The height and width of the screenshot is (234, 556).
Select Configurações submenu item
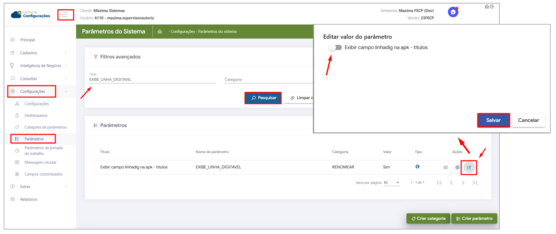click(36, 104)
